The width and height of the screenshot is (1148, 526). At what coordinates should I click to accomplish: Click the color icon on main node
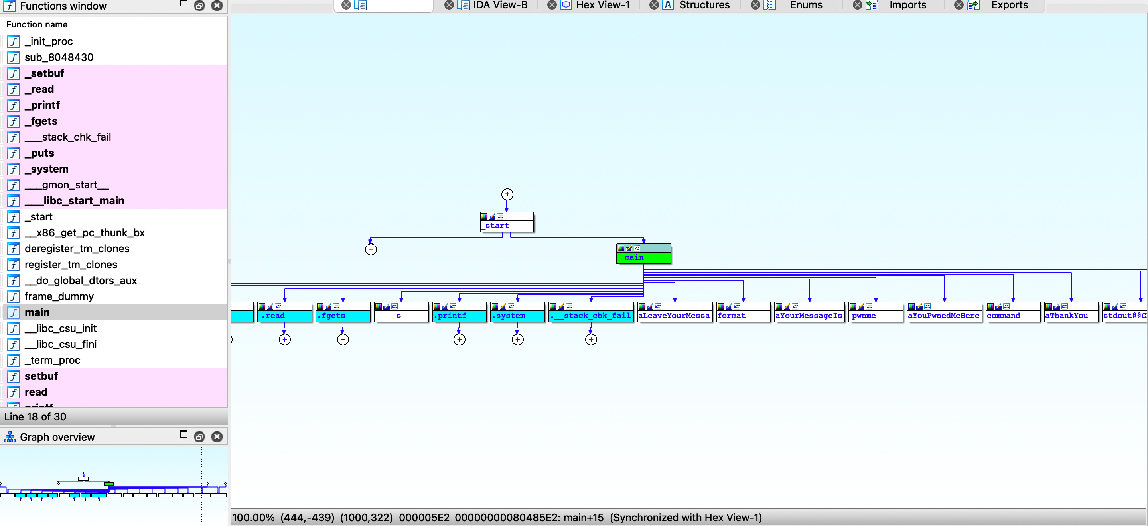pyautogui.click(x=621, y=249)
